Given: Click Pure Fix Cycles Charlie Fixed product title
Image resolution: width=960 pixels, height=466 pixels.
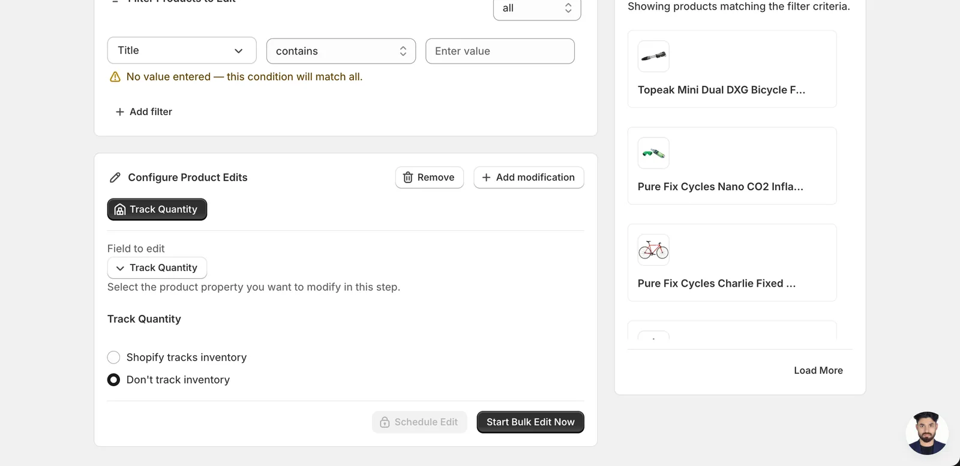Looking at the screenshot, I should coord(716,283).
